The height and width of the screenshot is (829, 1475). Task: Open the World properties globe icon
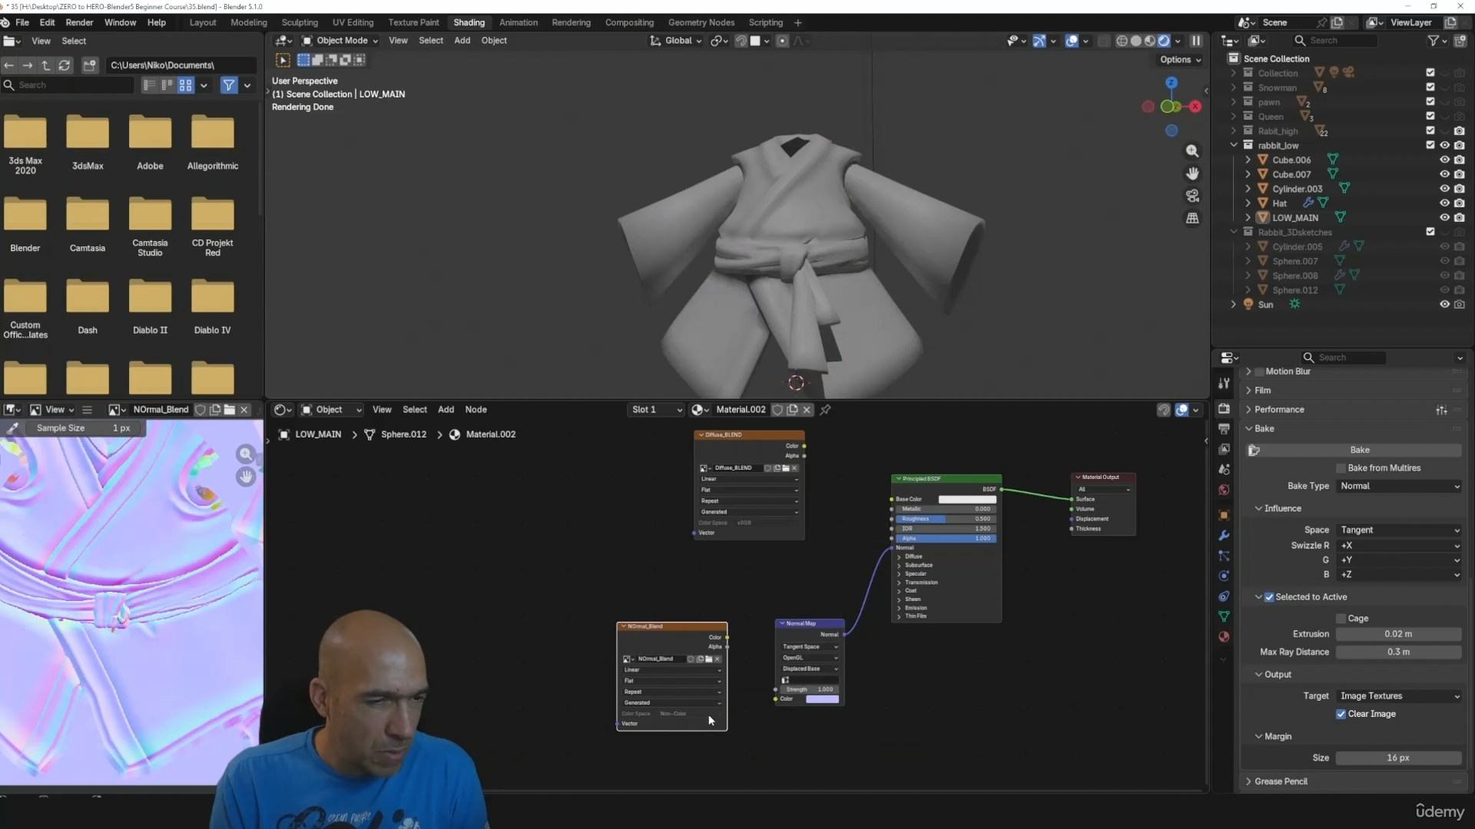1224,490
